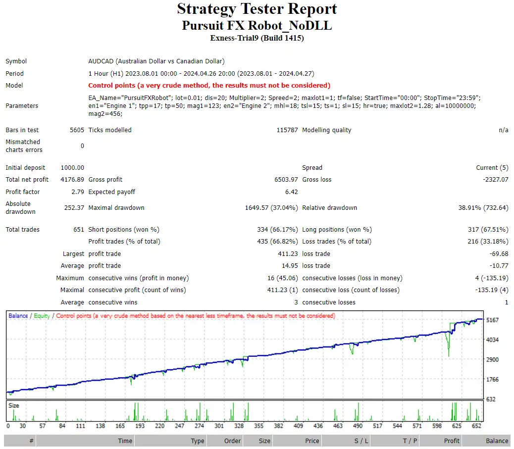Screen dimensions: 514x449
Task: Click the Type column header
Action: point(198,441)
